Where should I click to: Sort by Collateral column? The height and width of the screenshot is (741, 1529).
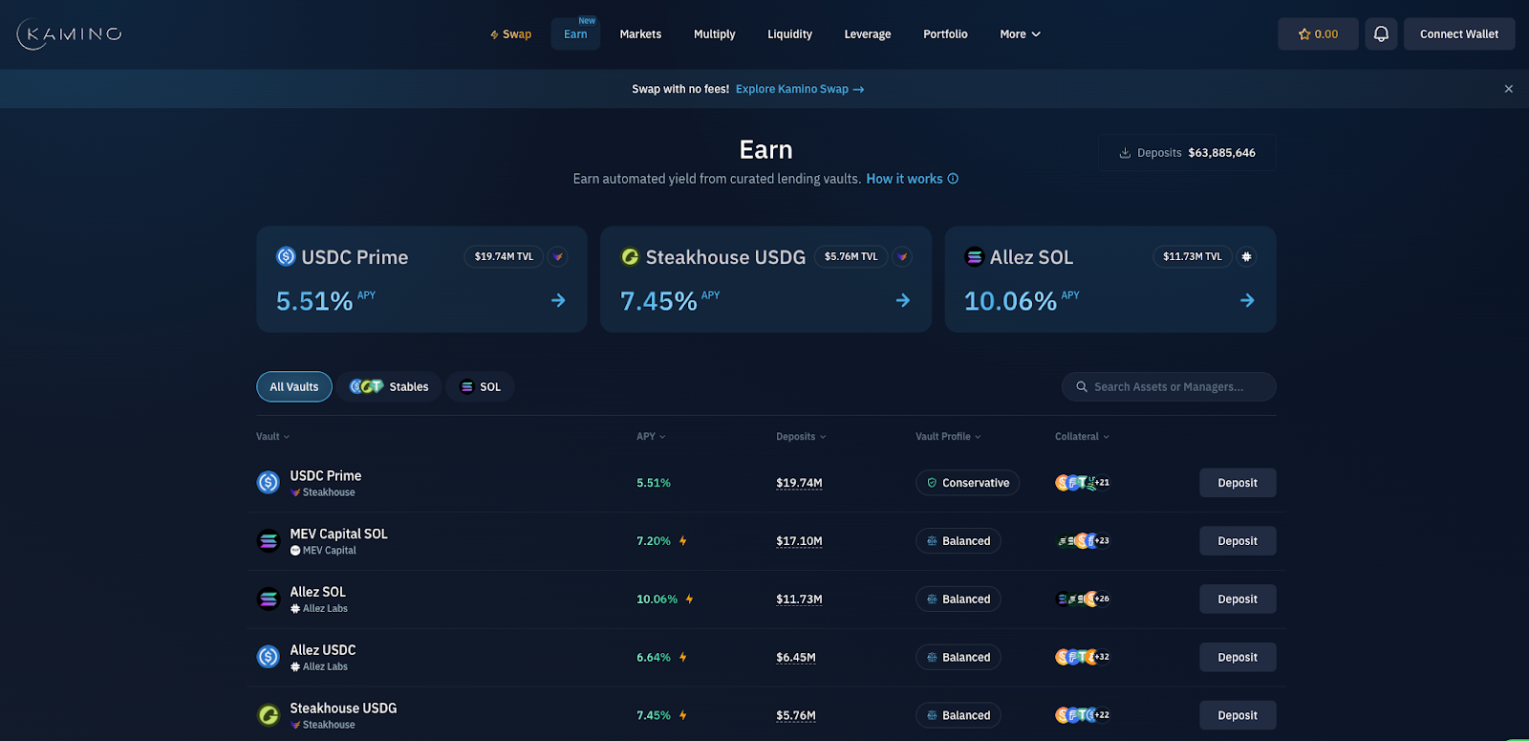(1082, 437)
